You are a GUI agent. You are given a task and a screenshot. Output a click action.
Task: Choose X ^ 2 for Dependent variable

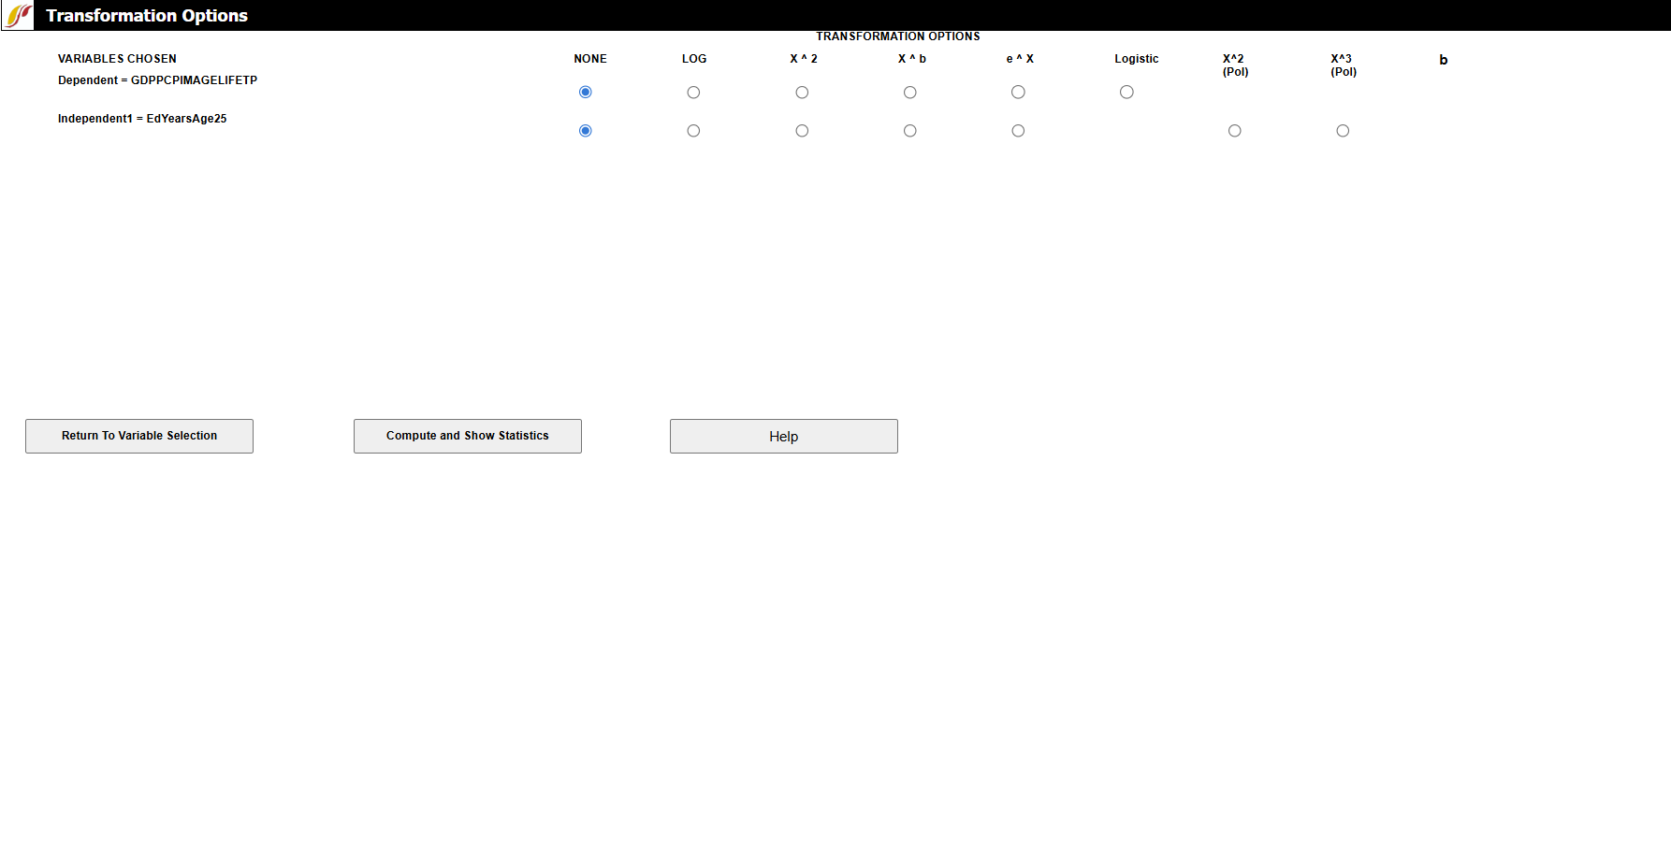(x=802, y=93)
